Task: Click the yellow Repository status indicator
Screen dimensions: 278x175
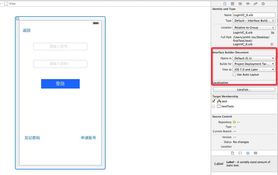Action: click(234, 122)
